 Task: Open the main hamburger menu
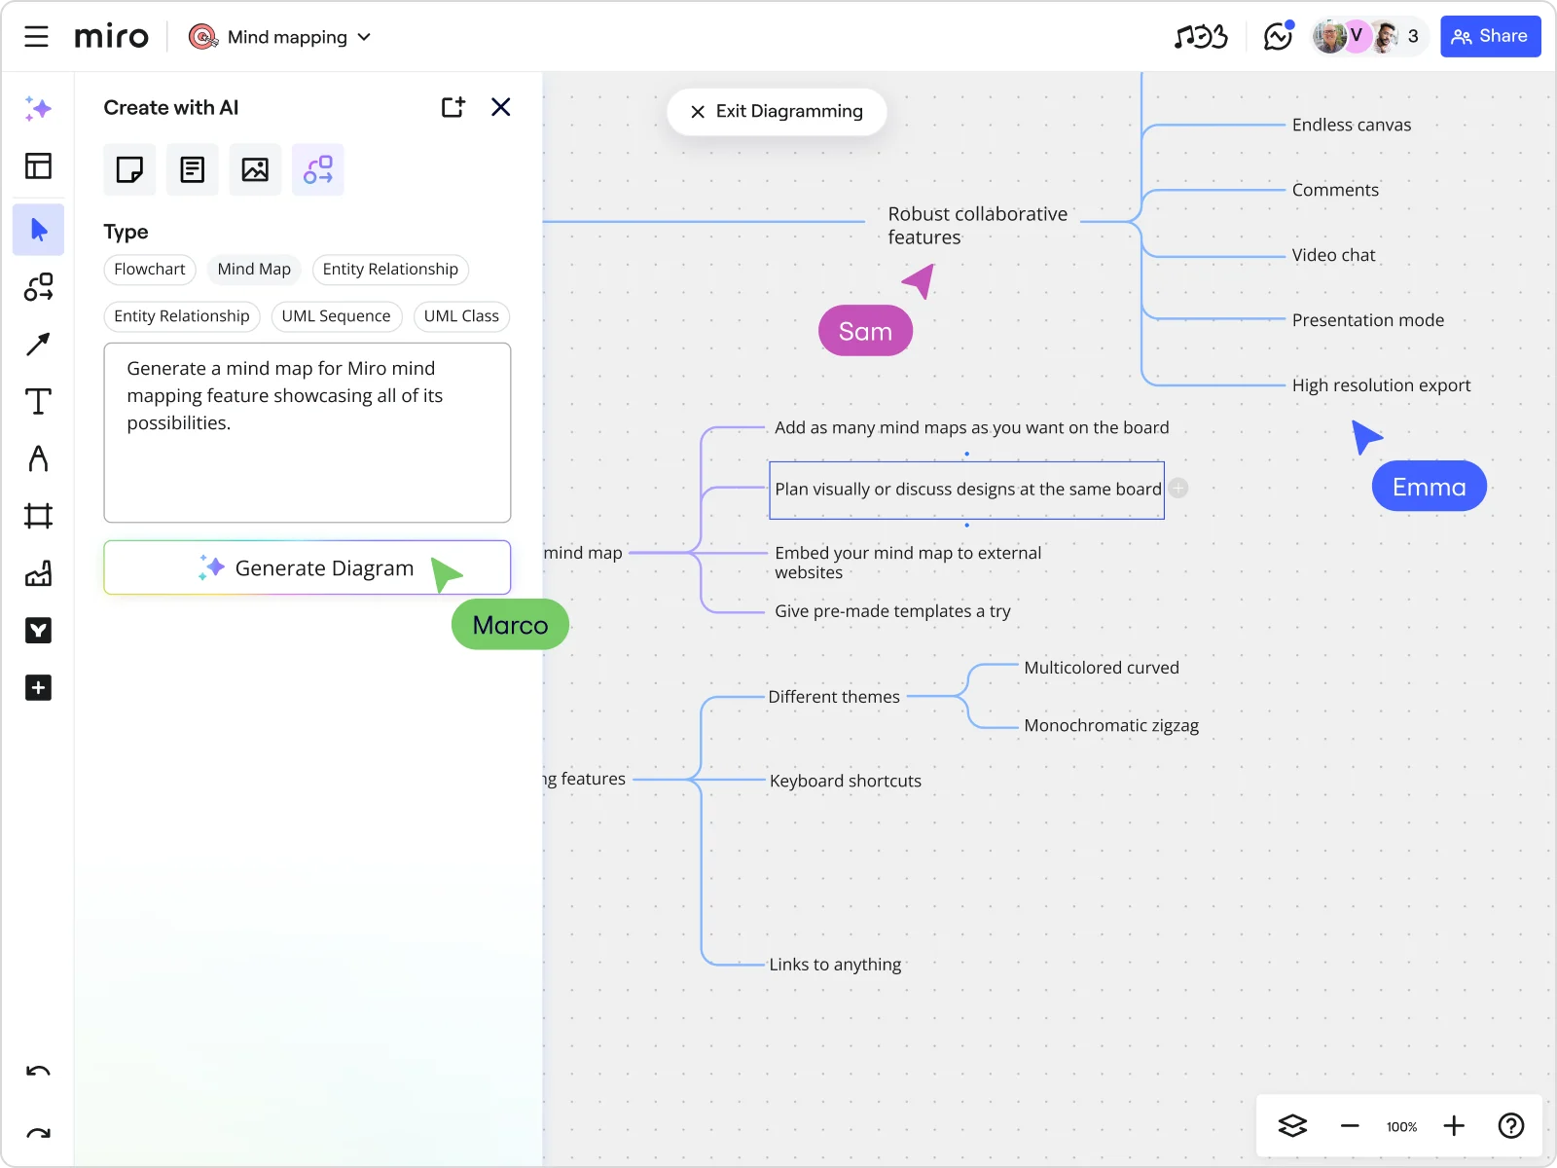[36, 36]
